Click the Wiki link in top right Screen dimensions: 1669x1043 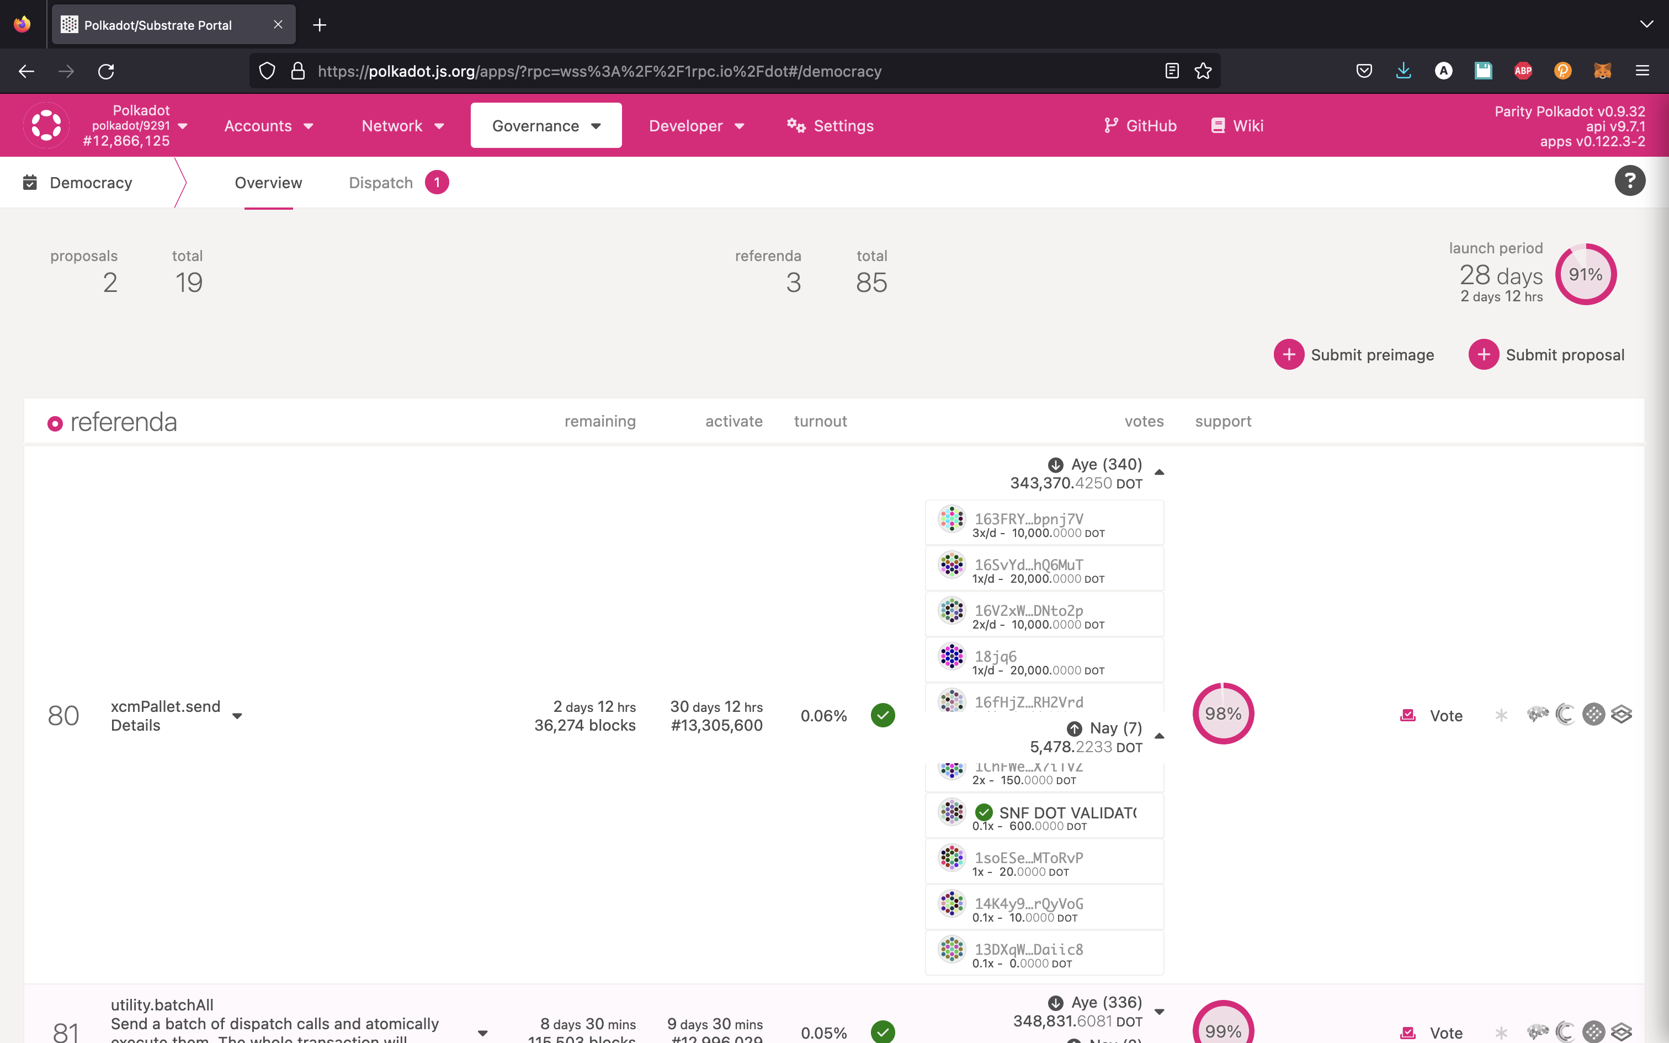tap(1248, 125)
